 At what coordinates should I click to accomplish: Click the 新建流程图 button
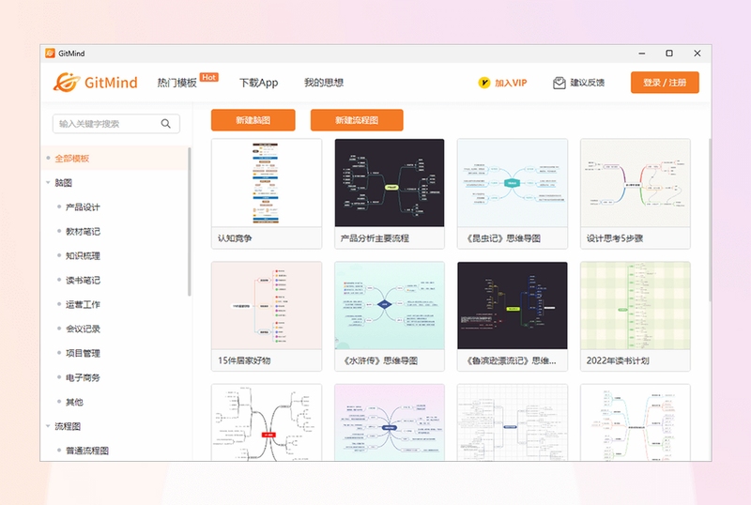pos(357,120)
